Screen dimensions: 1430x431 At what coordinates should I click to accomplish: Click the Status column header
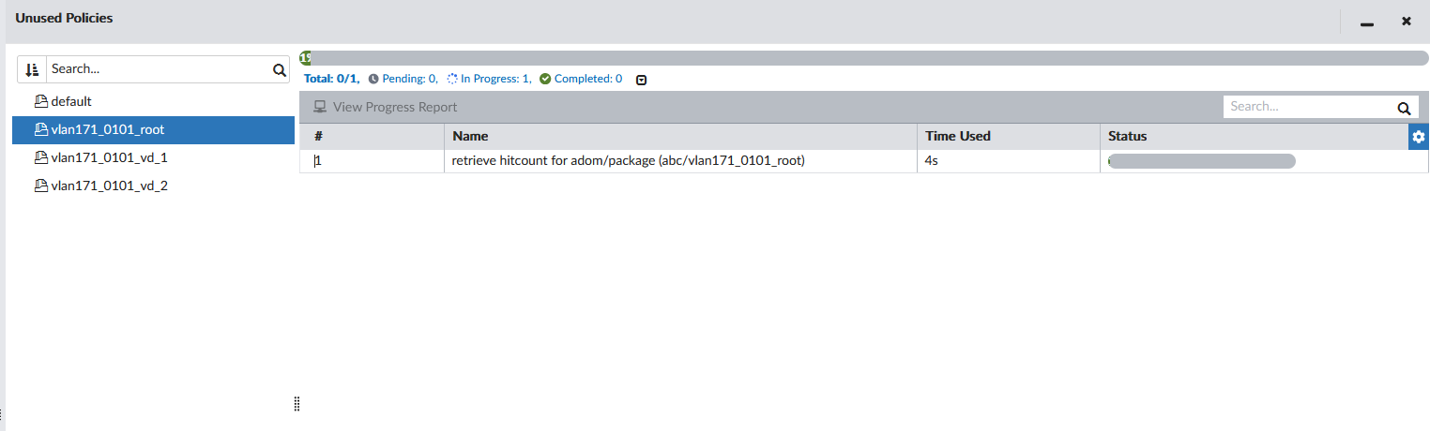point(1254,137)
